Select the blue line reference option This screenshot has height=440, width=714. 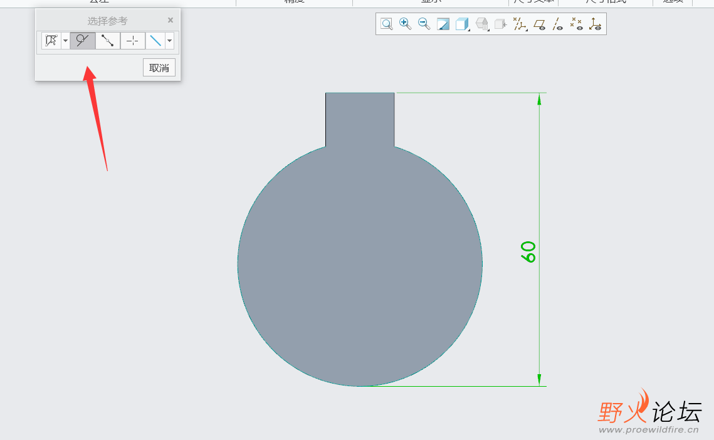(155, 41)
